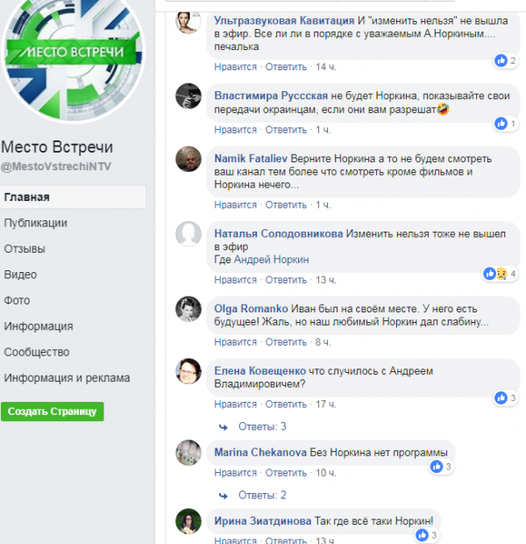The height and width of the screenshot is (544, 526).
Task: Reply to Olga Romanko's comment via Ответить
Action: click(286, 342)
